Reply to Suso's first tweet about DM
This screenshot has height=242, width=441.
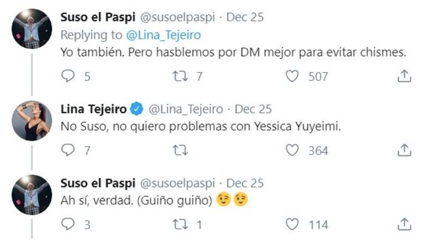pyautogui.click(x=68, y=76)
